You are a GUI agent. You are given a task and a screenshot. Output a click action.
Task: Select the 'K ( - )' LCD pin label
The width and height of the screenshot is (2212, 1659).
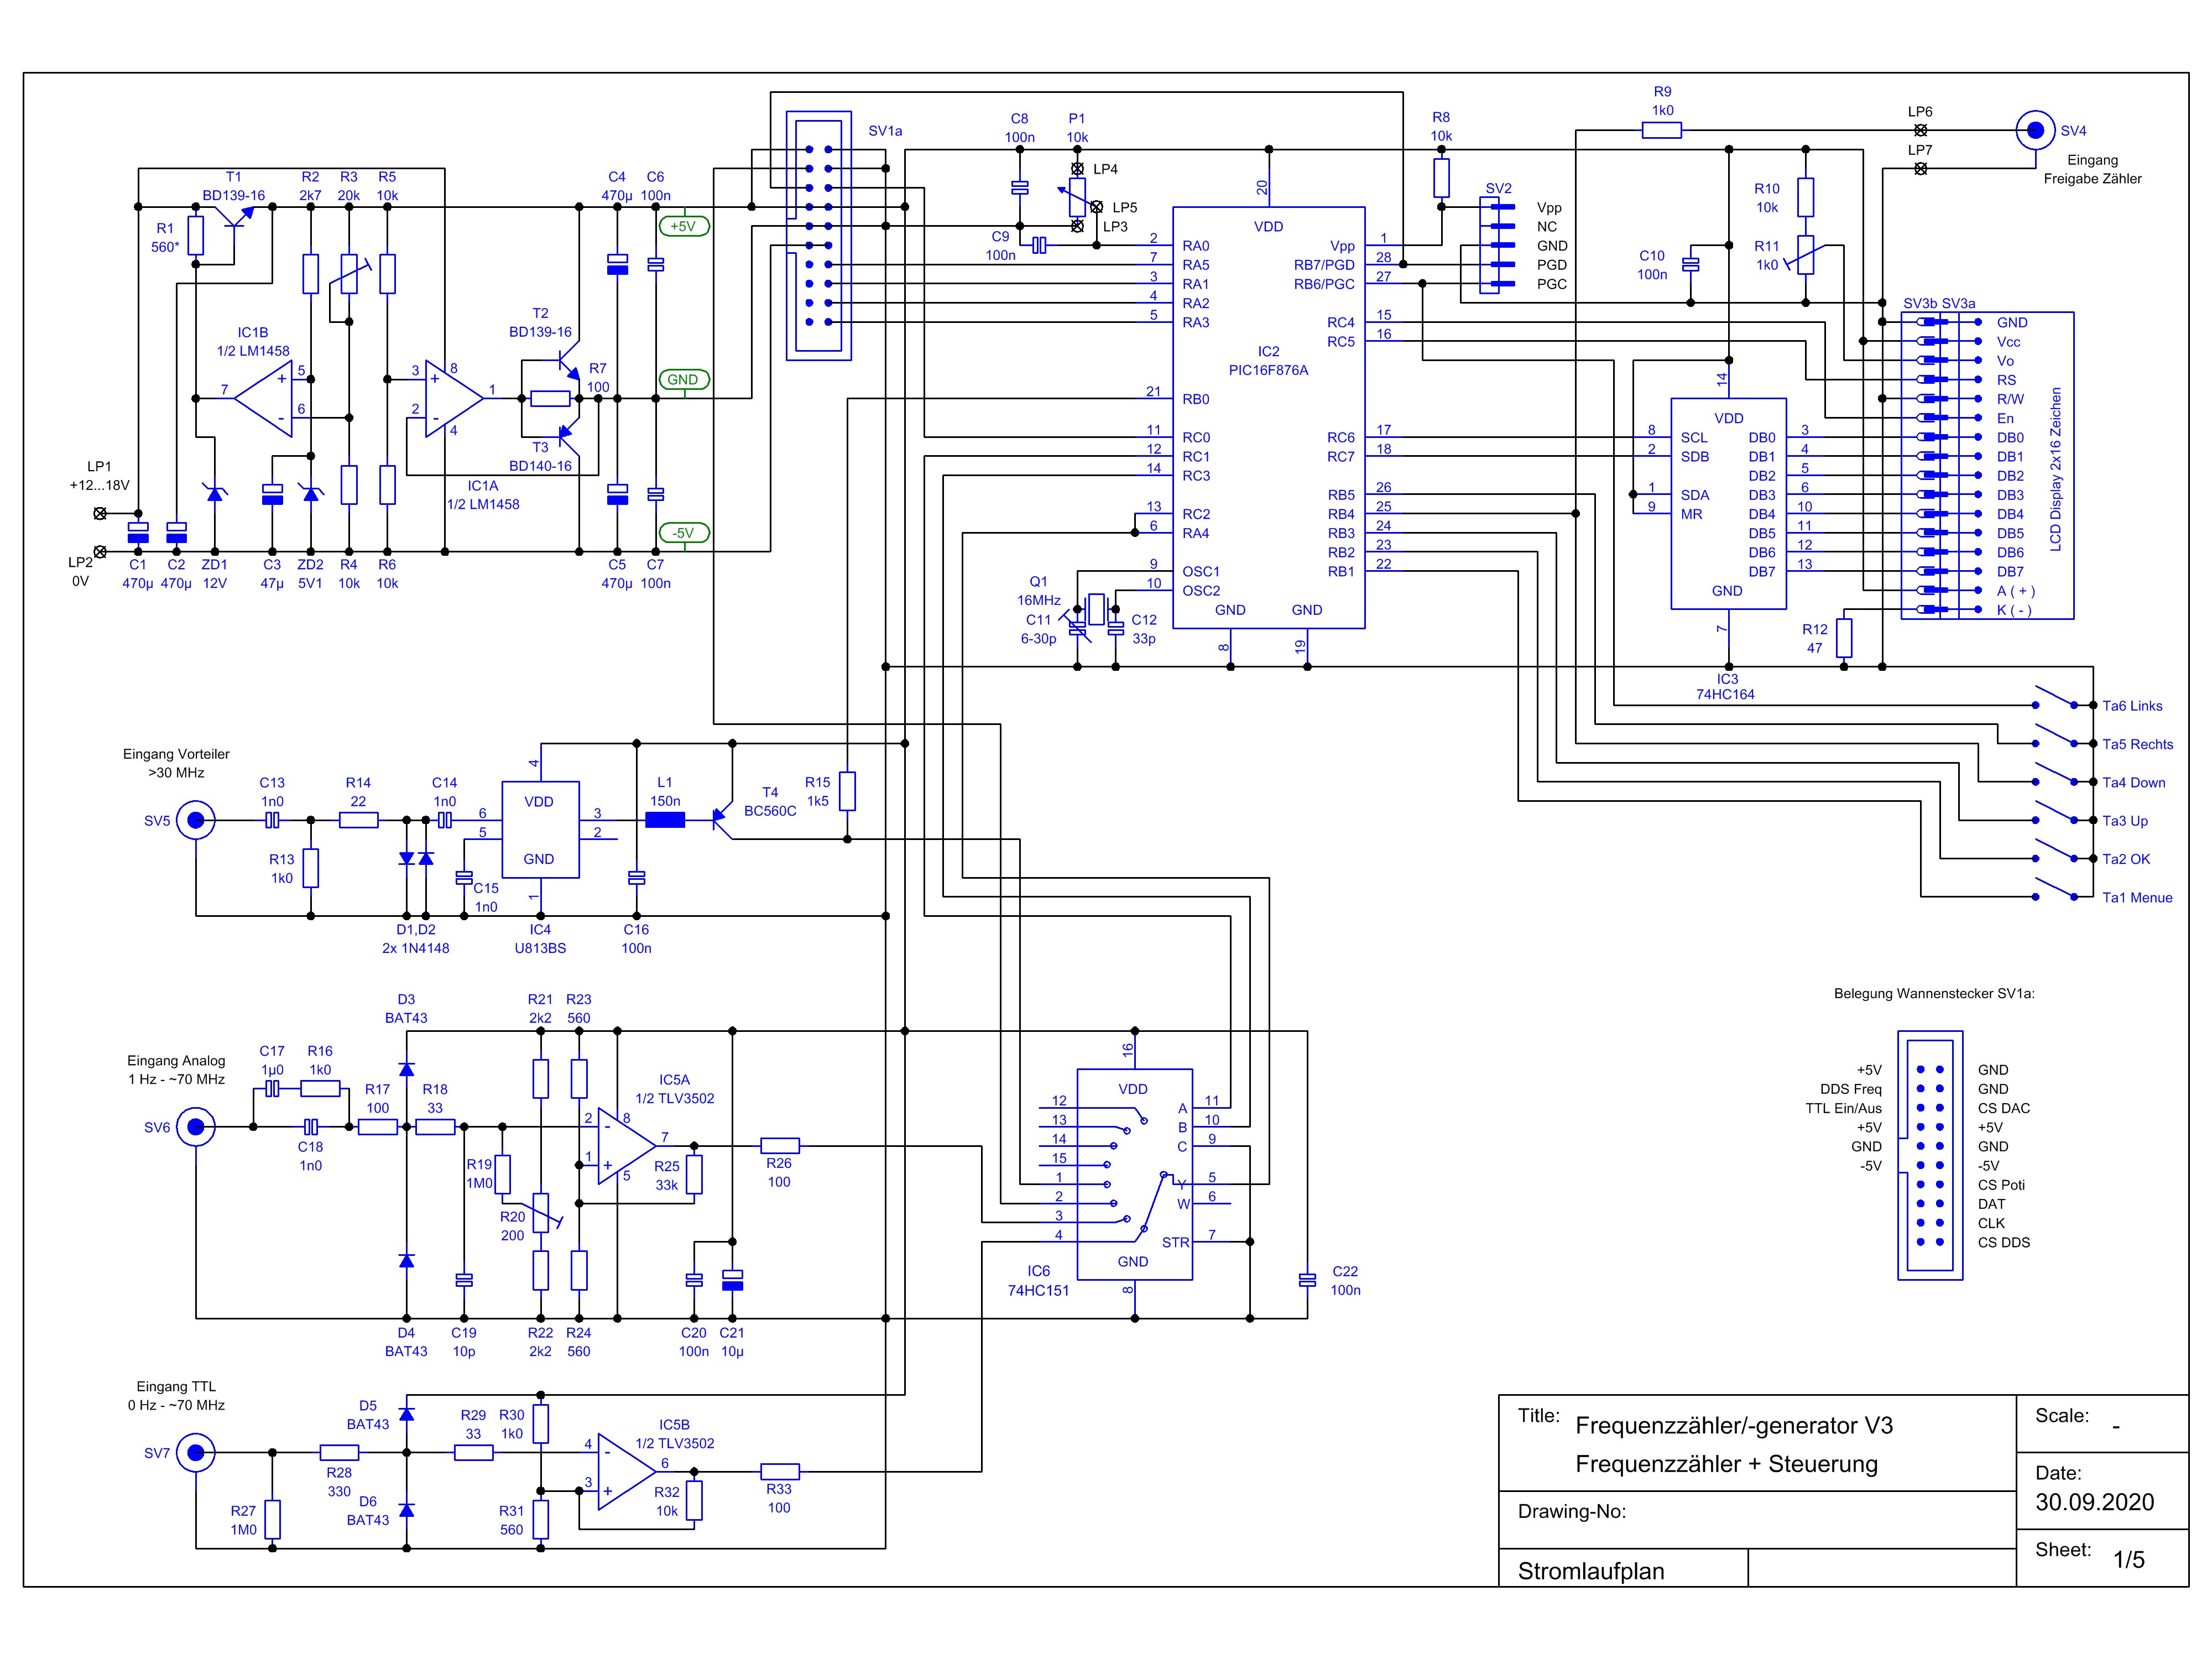(2014, 610)
